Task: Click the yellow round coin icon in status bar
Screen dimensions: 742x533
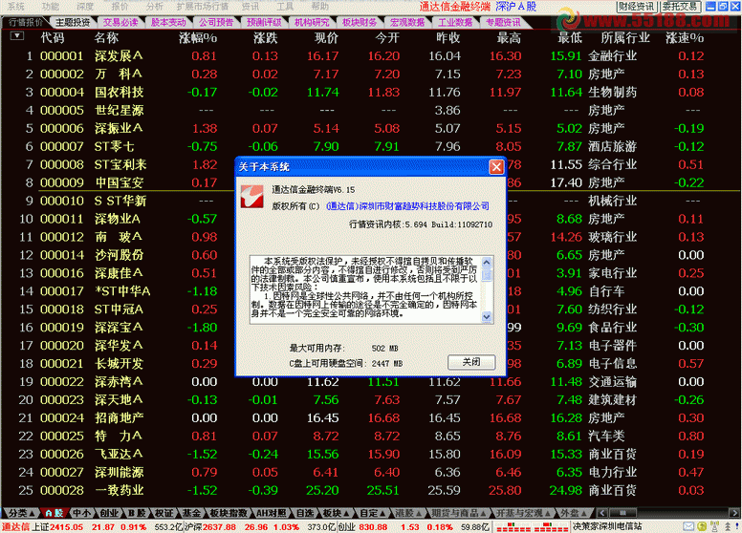Action: point(702,526)
